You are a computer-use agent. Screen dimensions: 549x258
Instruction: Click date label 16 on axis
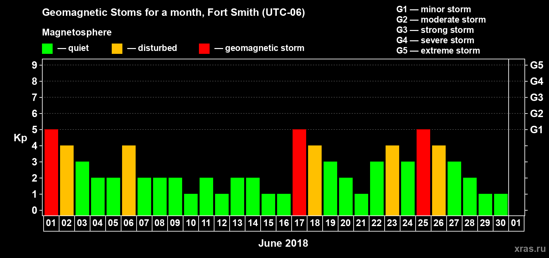(x=284, y=223)
